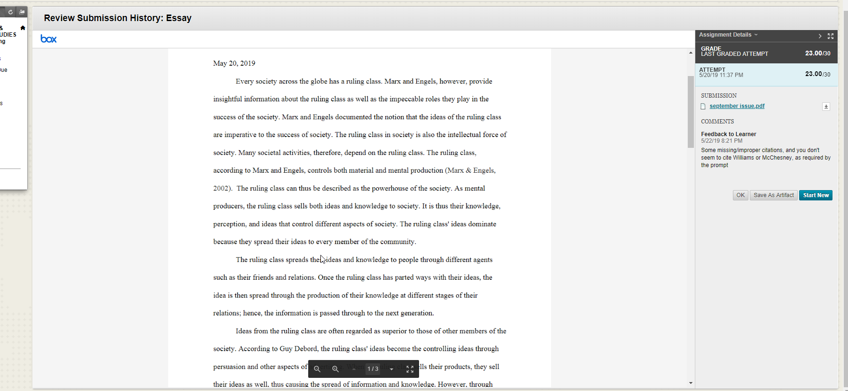Zoom in the document preview
The height and width of the screenshot is (391, 848).
pos(335,369)
